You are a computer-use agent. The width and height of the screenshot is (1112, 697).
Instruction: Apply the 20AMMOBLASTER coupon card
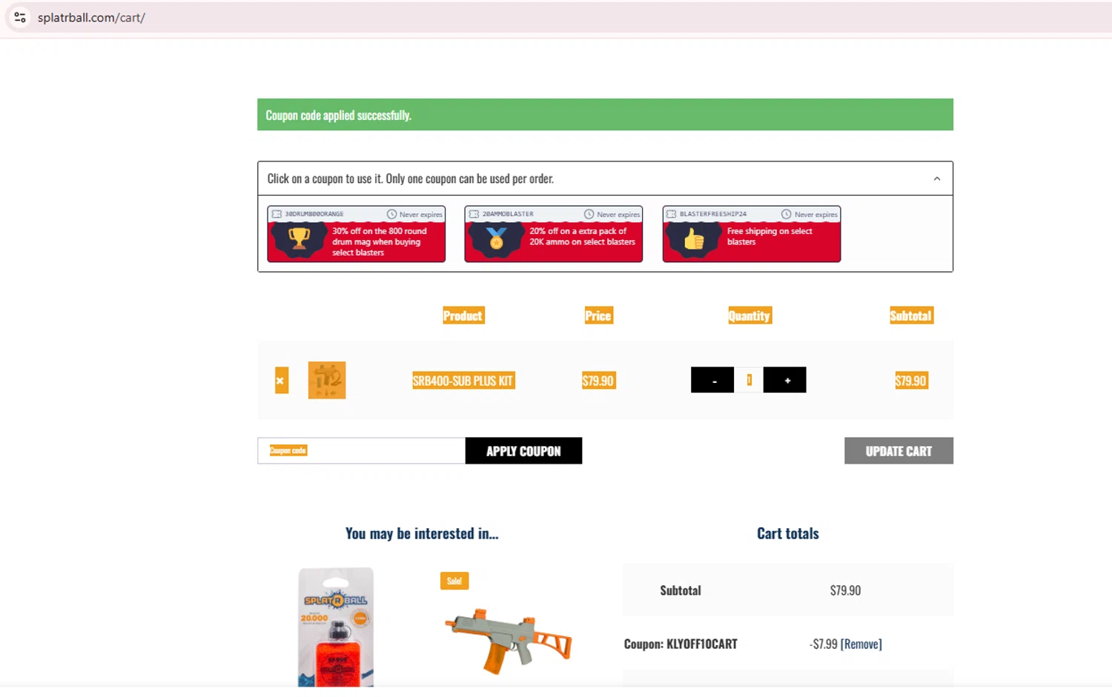click(554, 234)
